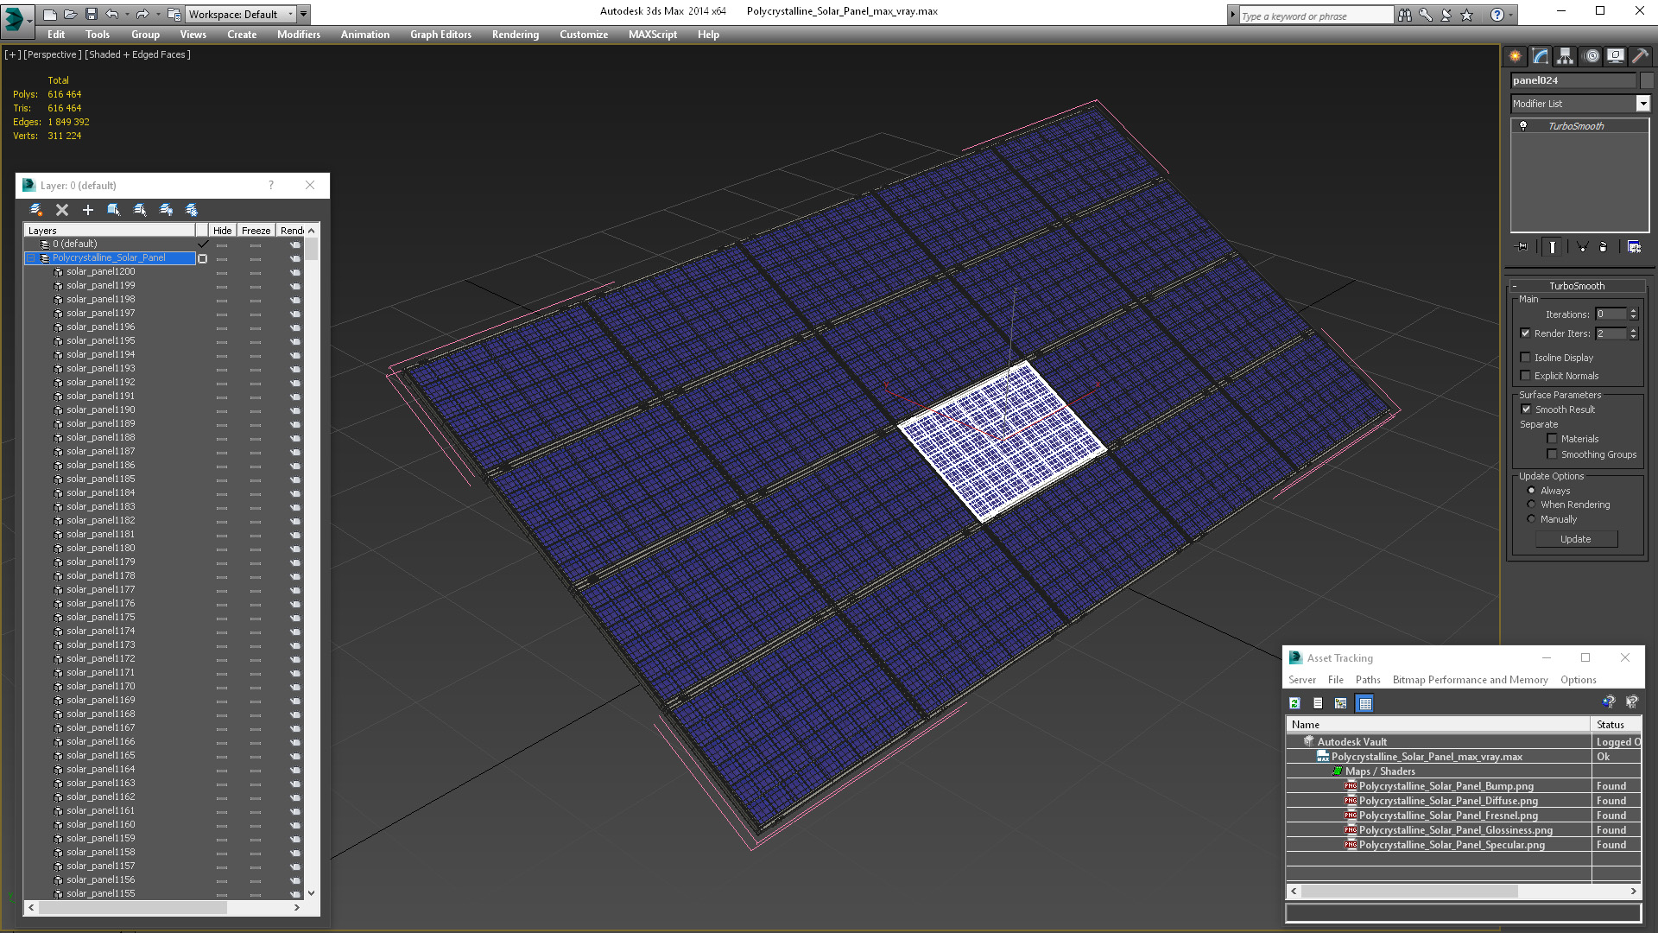This screenshot has height=933, width=1658.
Task: Refresh the Asset Tracking list
Action: click(1294, 703)
